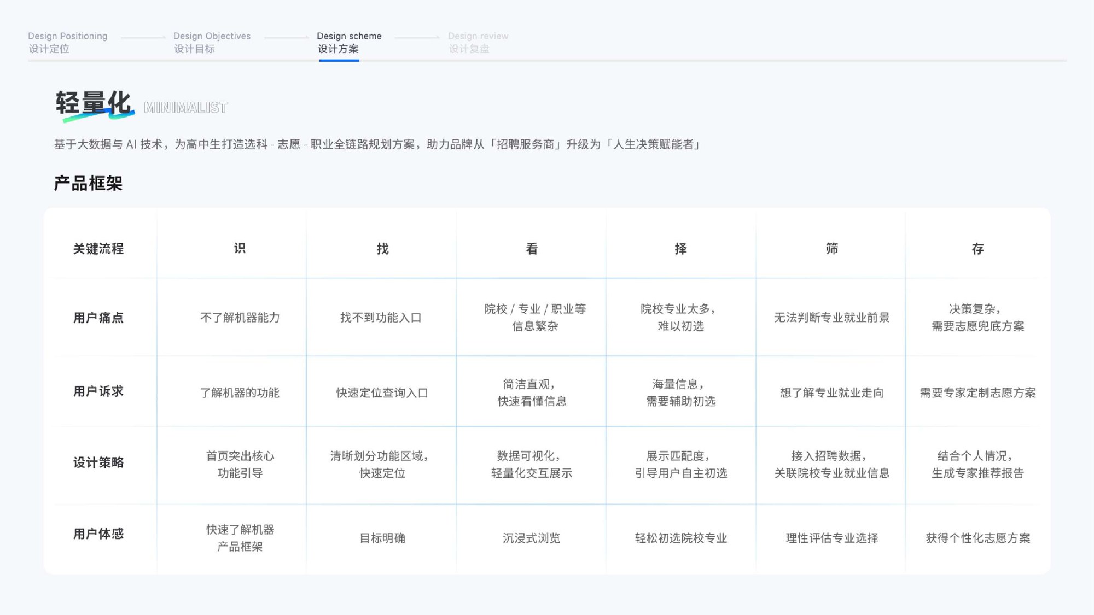Click column header 存

tap(977, 249)
